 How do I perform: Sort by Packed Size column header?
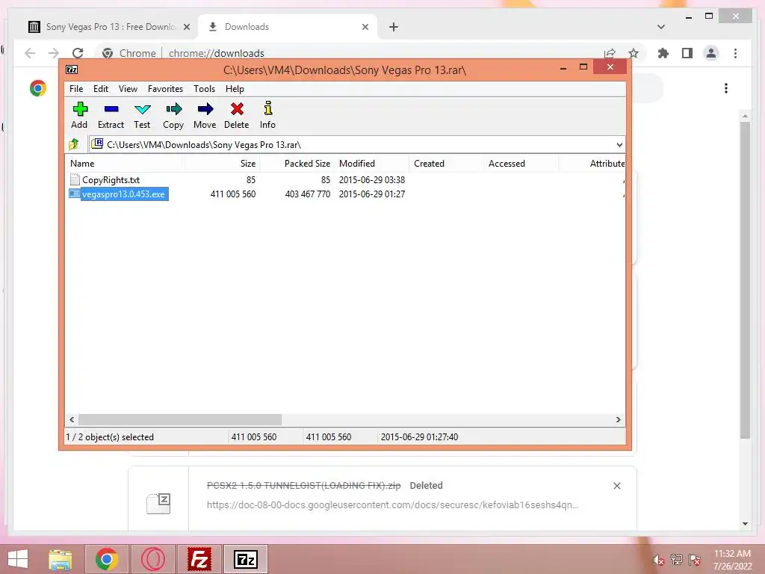pyautogui.click(x=297, y=164)
